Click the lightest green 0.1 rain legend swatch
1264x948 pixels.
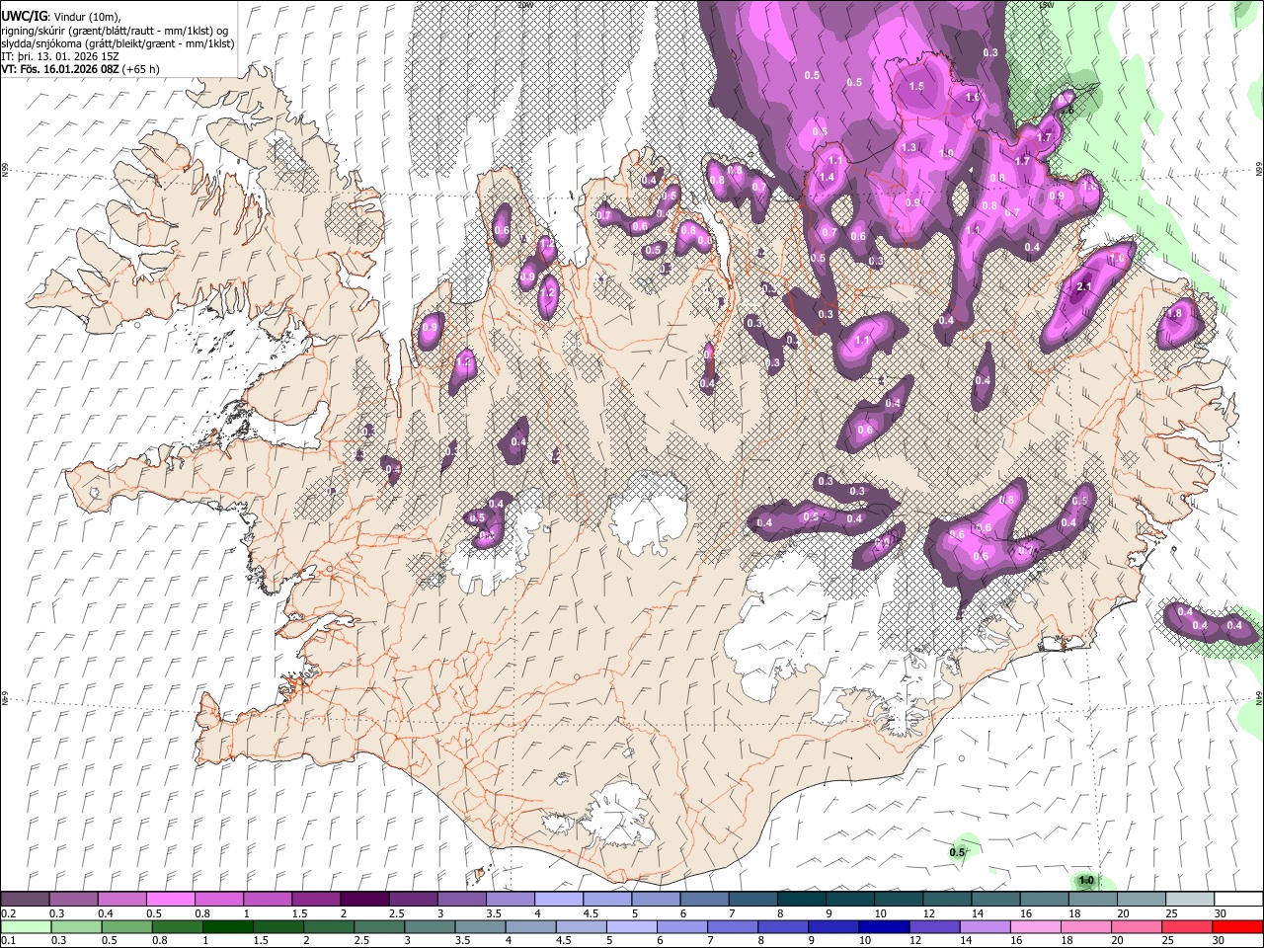tap(26, 926)
